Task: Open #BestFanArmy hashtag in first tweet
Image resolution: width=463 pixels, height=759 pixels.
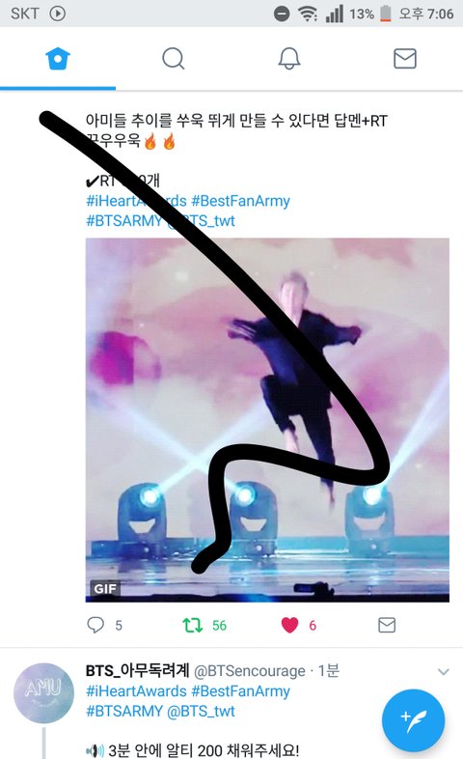Action: point(241,201)
